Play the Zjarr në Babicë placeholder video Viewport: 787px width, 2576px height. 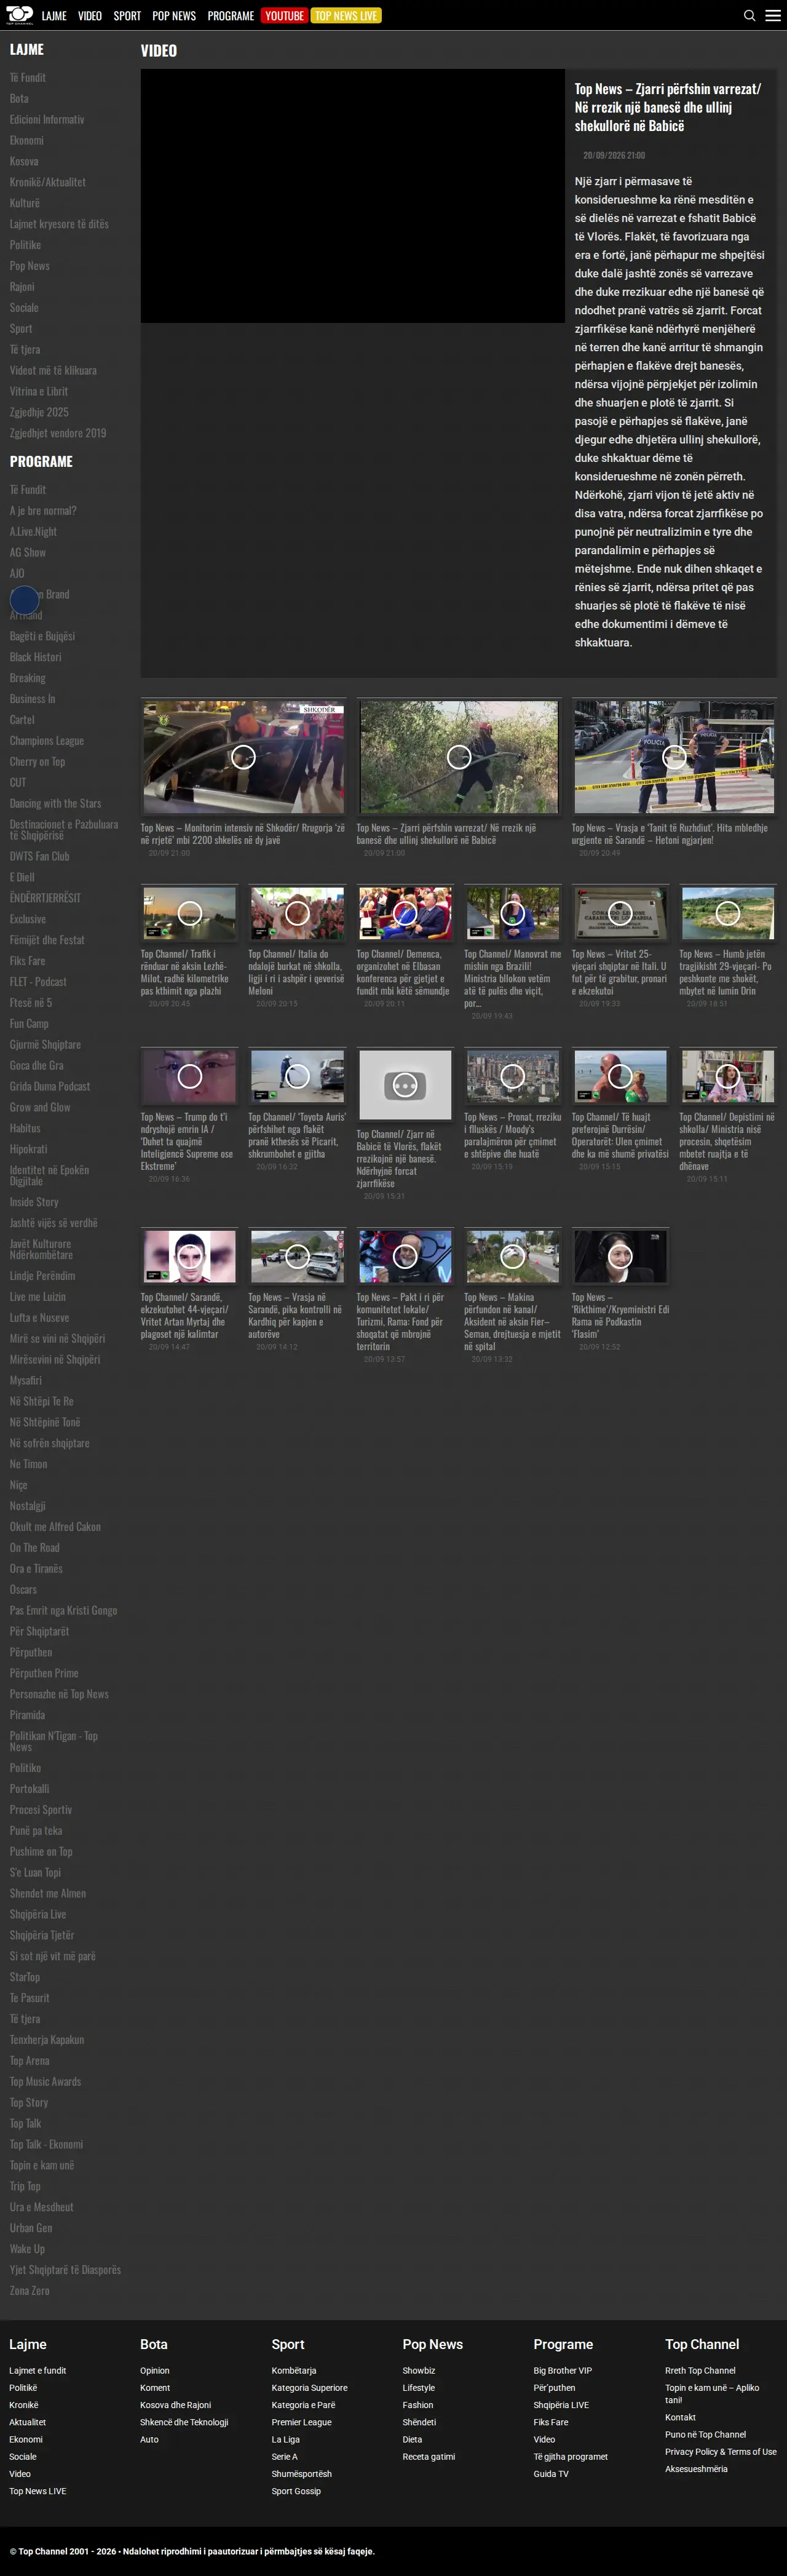(x=405, y=1085)
